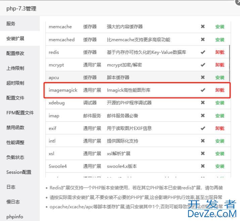Viewport: 240px width, 221px height.
Task: Open the 慢日志 tab
Action: tap(20, 202)
